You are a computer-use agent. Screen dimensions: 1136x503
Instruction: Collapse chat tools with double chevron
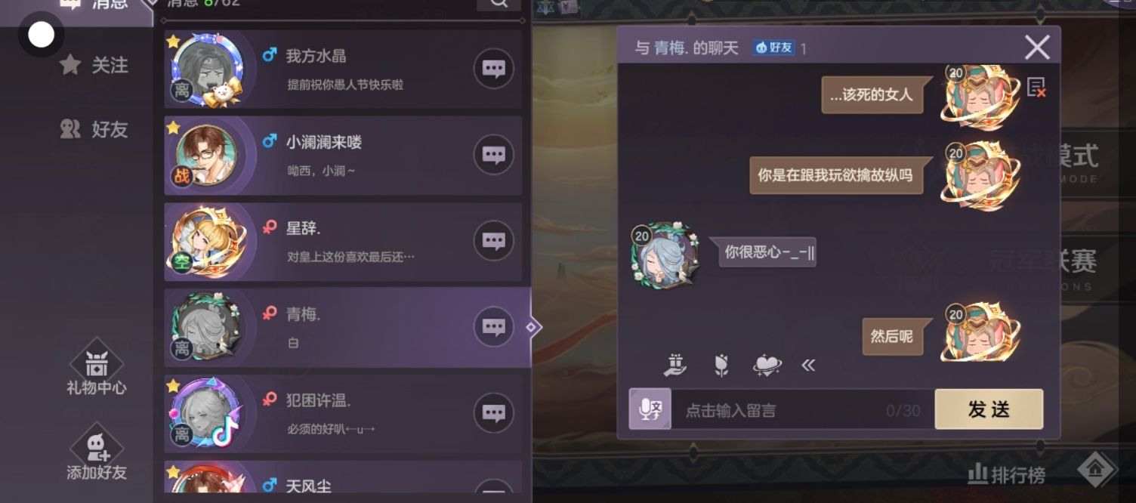tap(808, 366)
